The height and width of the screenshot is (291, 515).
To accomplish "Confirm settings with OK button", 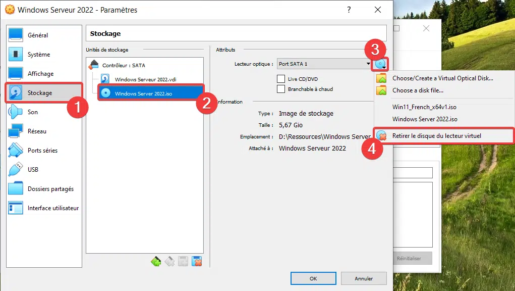I will [313, 278].
